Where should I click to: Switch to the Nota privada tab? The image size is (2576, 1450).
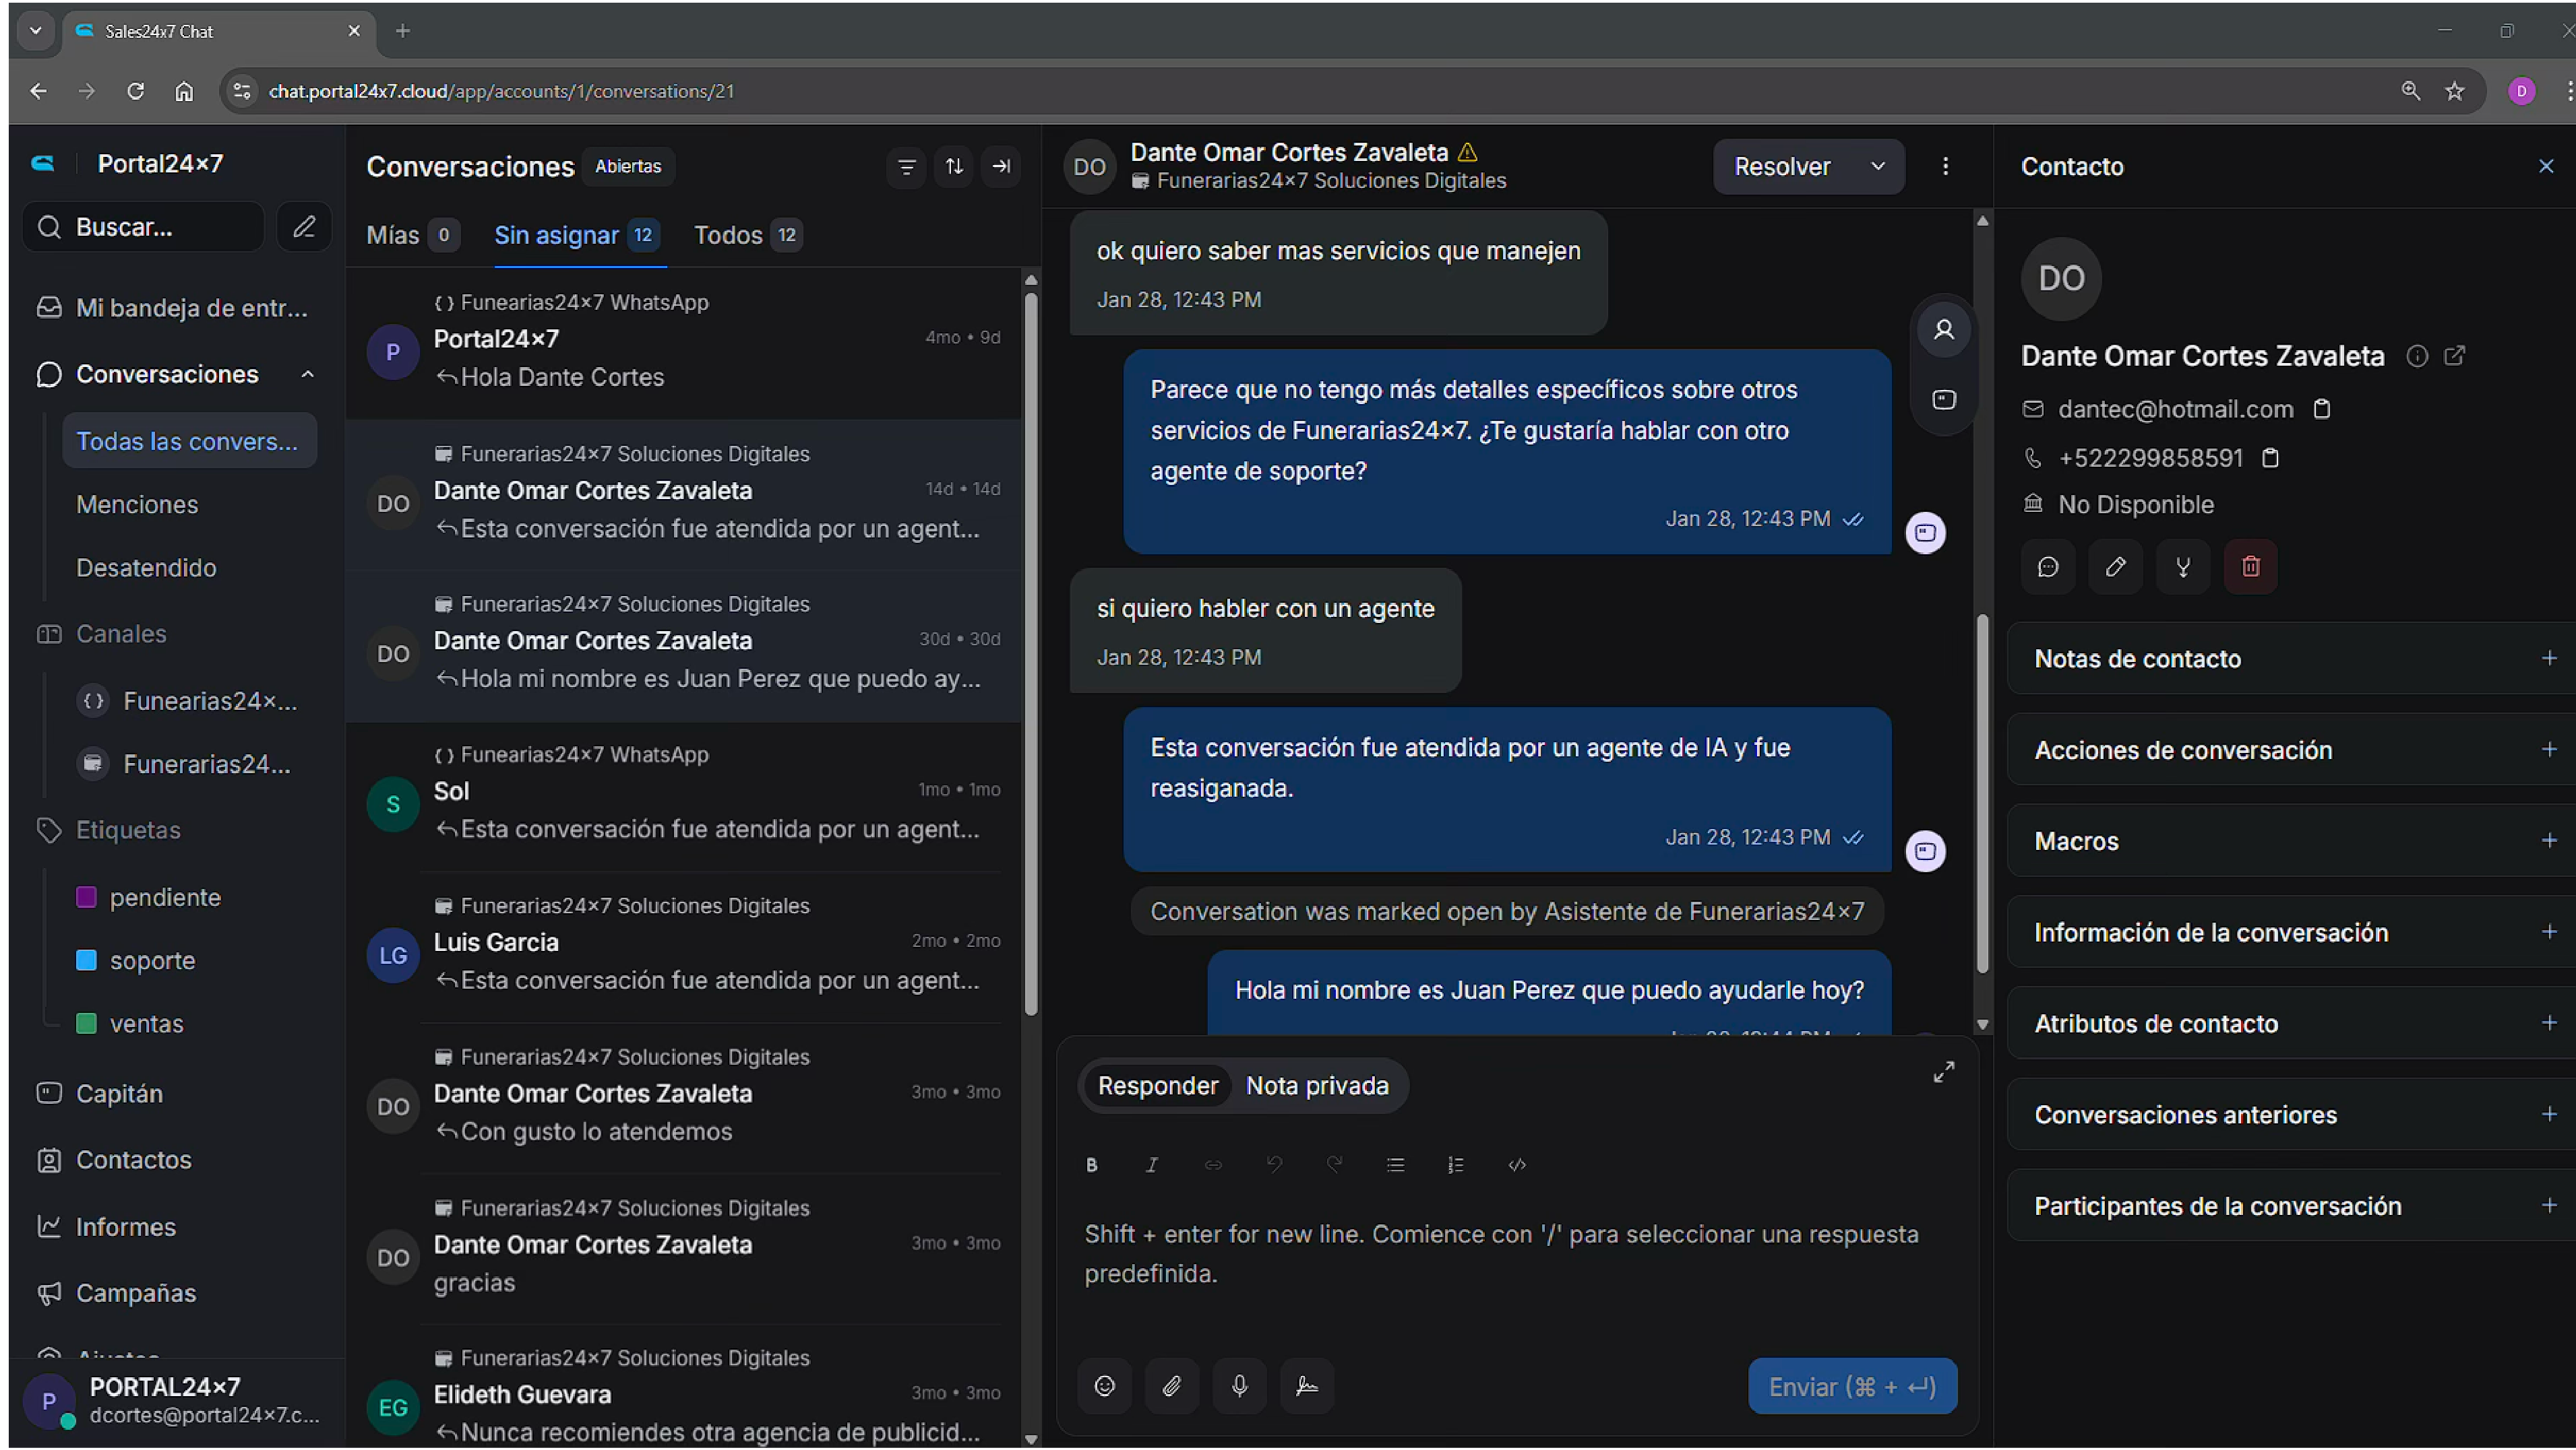(x=1317, y=1085)
